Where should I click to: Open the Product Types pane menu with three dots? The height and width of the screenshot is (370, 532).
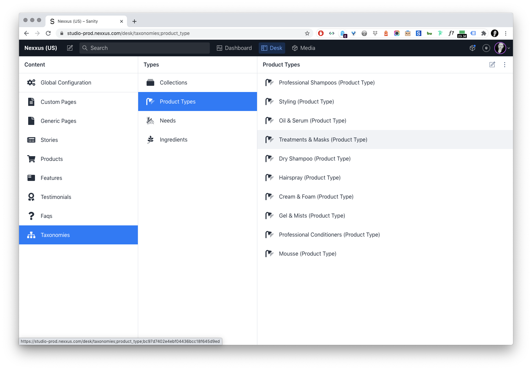coord(505,64)
